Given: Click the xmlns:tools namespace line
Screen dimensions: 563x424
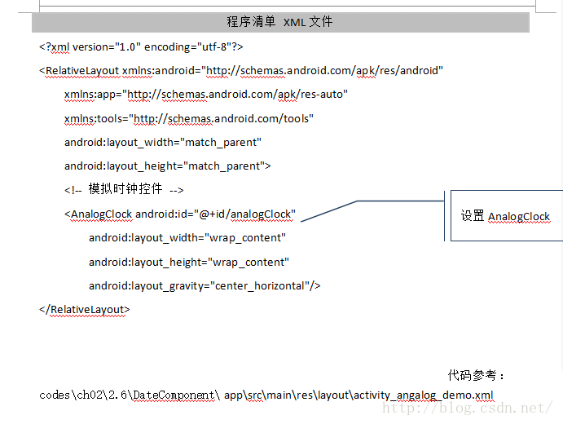Looking at the screenshot, I should (x=189, y=118).
